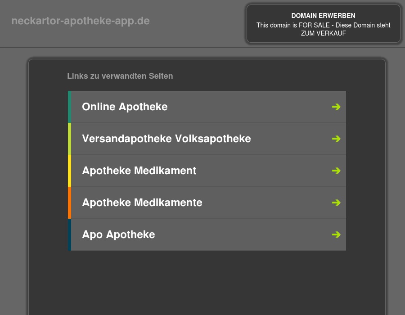Image resolution: width=405 pixels, height=315 pixels.
Task: Click the orange accent bar beside Apotheke Medikamente
Action: [70, 202]
